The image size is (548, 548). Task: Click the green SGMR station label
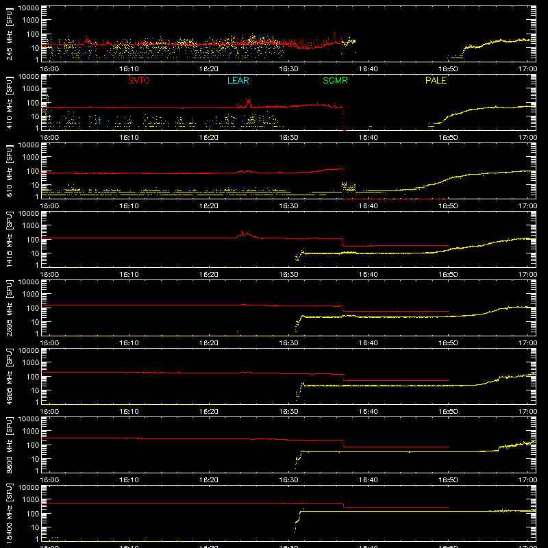tap(335, 80)
